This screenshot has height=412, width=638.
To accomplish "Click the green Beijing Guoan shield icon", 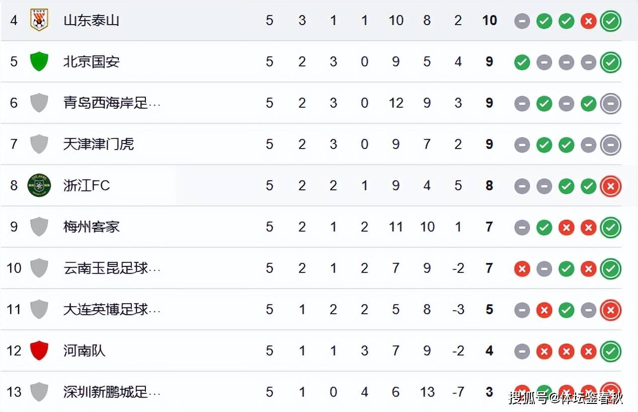I will point(39,61).
